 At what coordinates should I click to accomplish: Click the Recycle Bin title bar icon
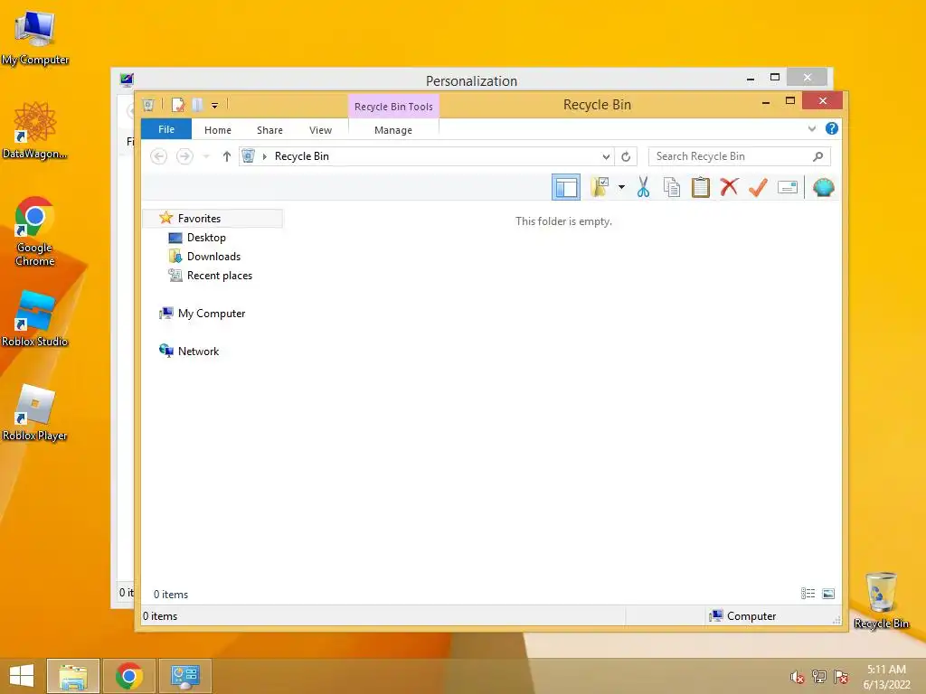[149, 105]
